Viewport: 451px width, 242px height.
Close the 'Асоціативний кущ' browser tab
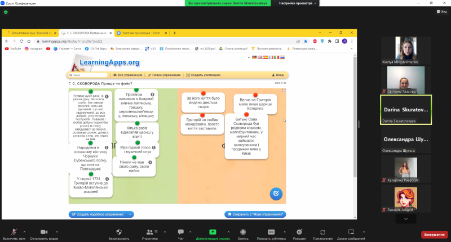click(x=55, y=33)
